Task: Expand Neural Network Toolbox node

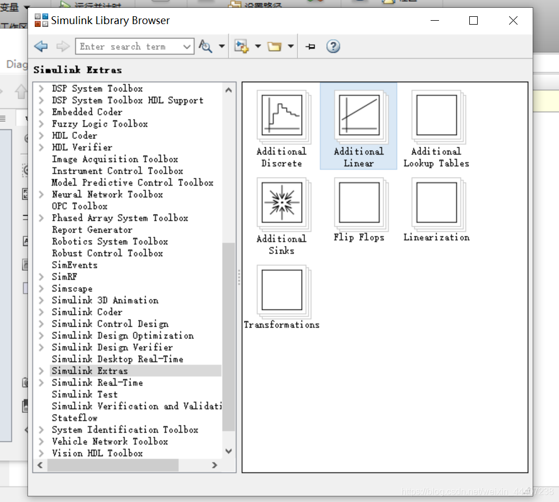Action: [x=41, y=194]
